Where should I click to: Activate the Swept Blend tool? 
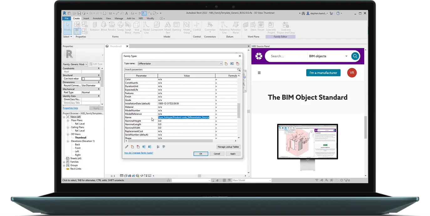pyautogui.click(x=128, y=28)
